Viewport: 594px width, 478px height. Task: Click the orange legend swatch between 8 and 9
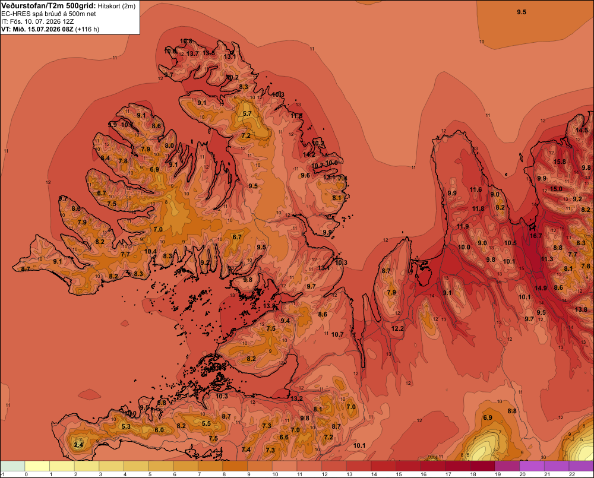coord(235,466)
